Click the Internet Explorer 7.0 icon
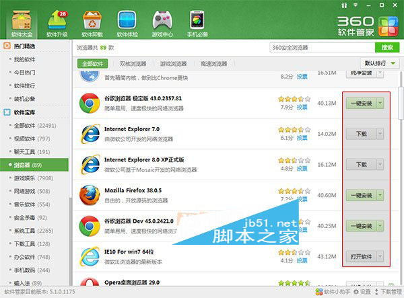404x298 pixels. [90, 134]
